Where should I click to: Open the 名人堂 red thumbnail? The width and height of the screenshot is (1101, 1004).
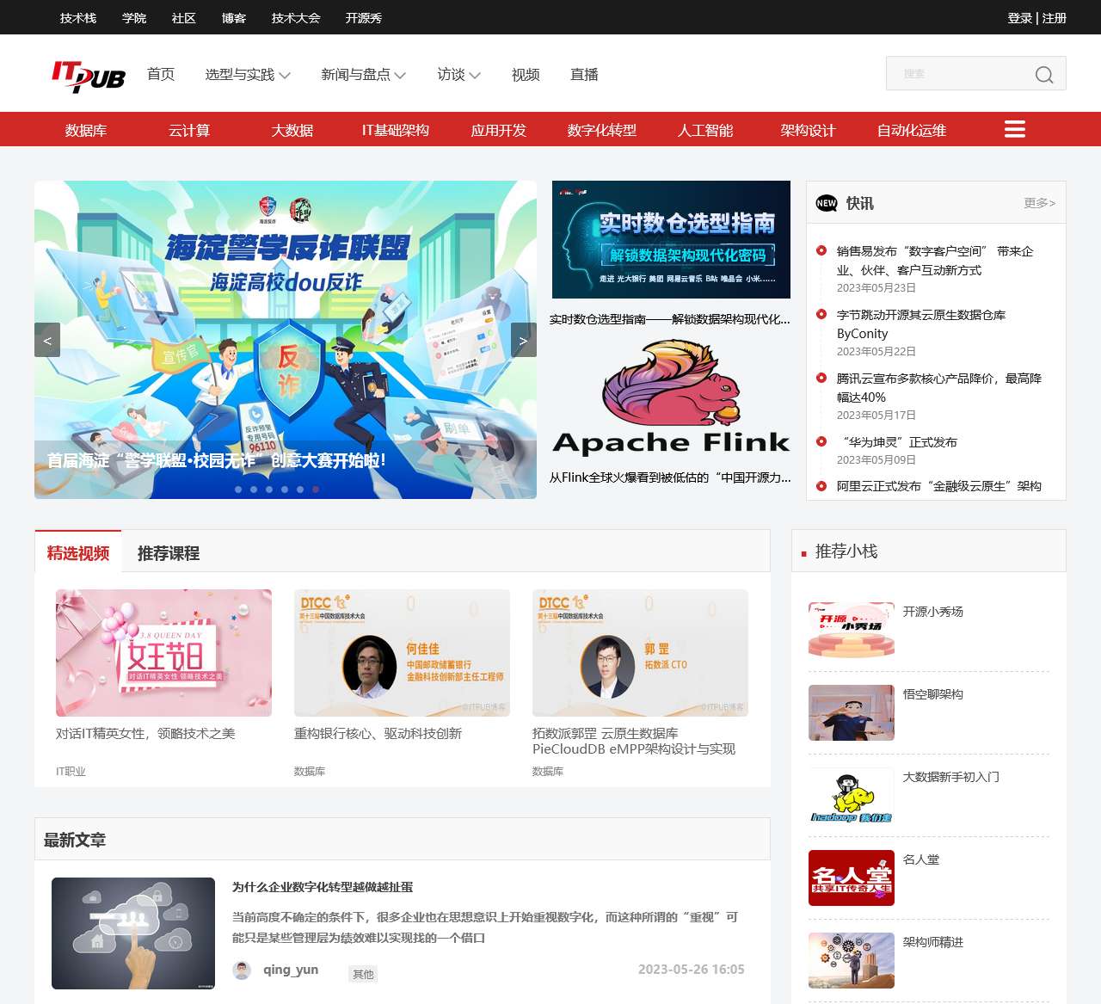click(852, 878)
